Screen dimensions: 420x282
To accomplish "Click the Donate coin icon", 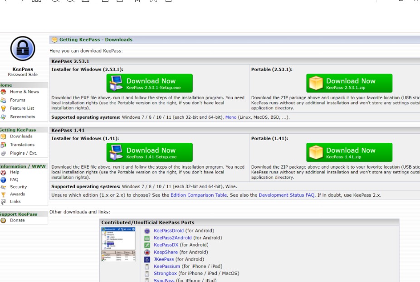I will [3, 220].
